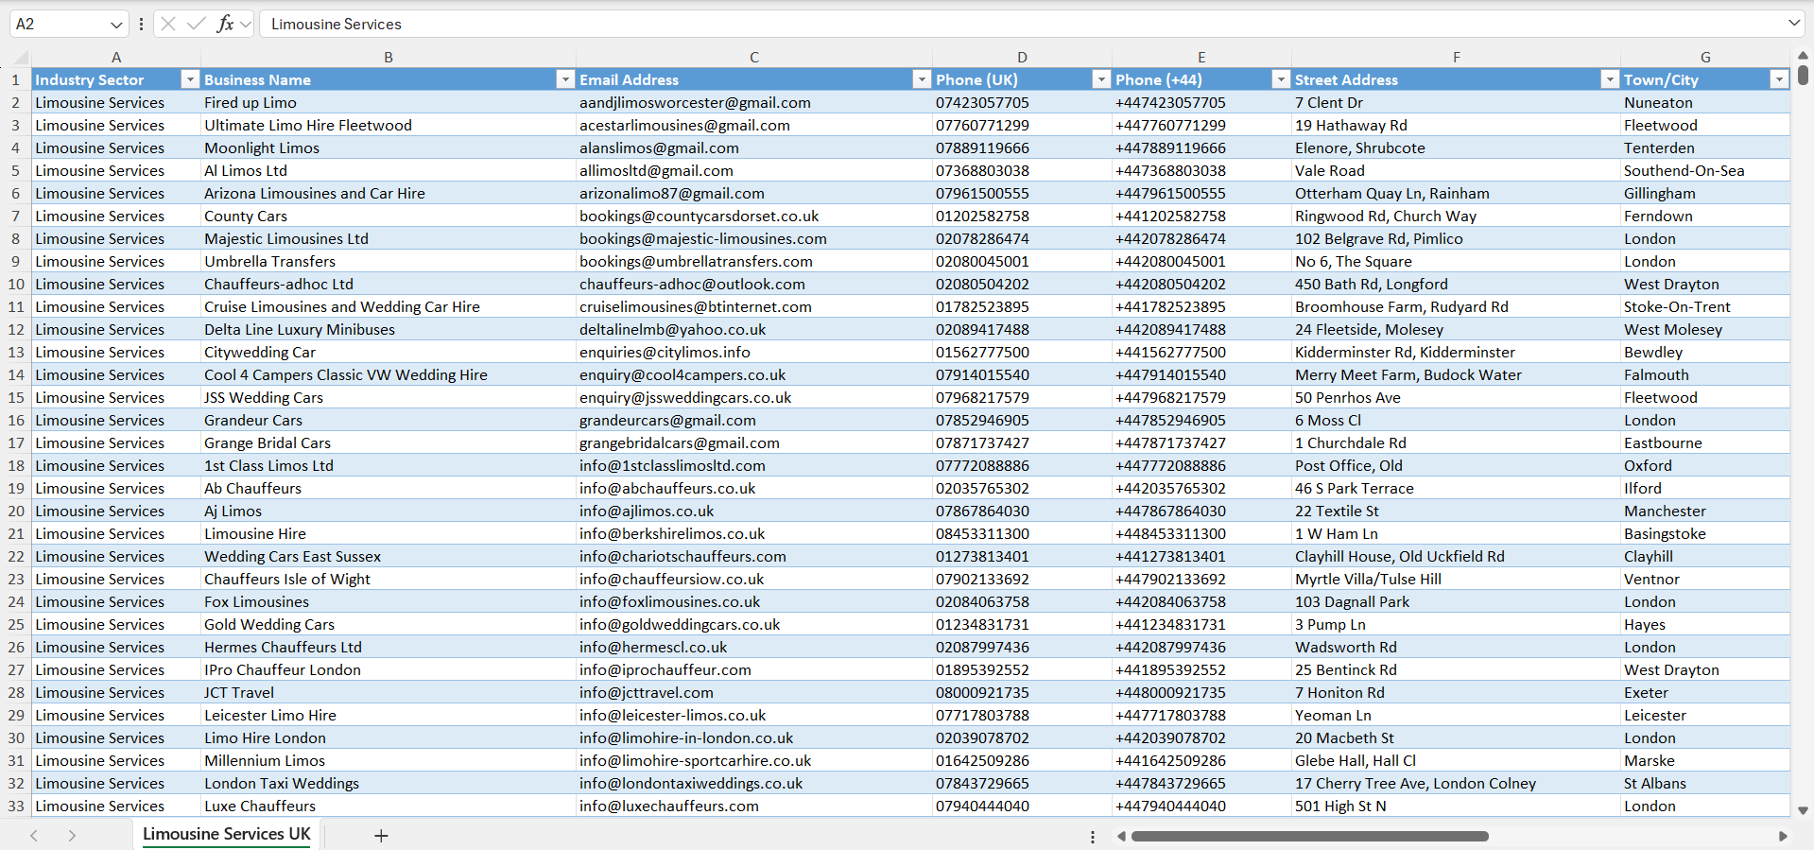Select cell Hermes Chauffeurs Ltd
Image resolution: width=1814 pixels, height=850 pixels.
tap(388, 647)
